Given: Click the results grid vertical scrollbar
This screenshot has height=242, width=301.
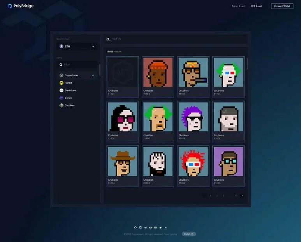Looking at the screenshot, I should coord(247,64).
